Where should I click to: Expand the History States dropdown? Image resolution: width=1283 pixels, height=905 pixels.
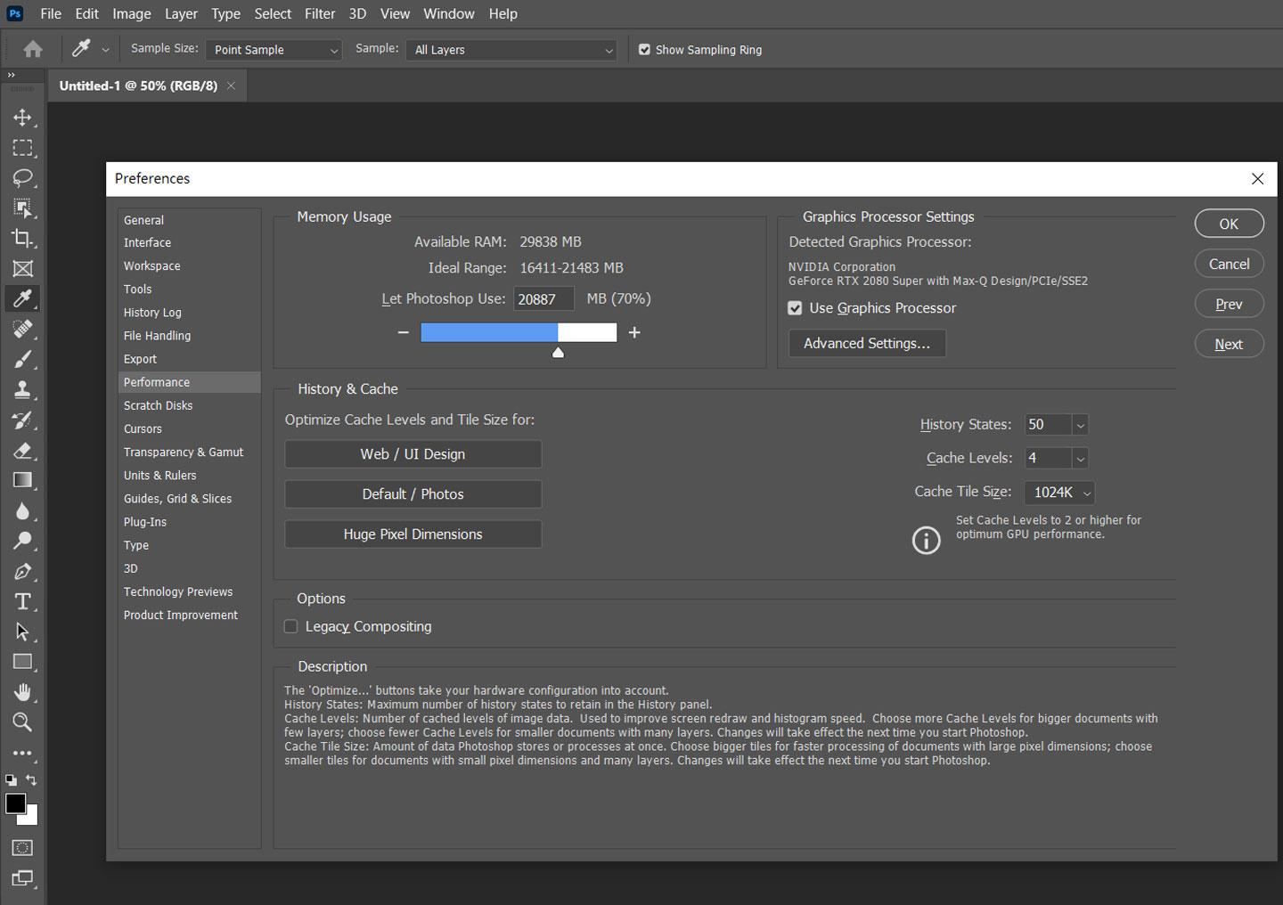click(1080, 425)
